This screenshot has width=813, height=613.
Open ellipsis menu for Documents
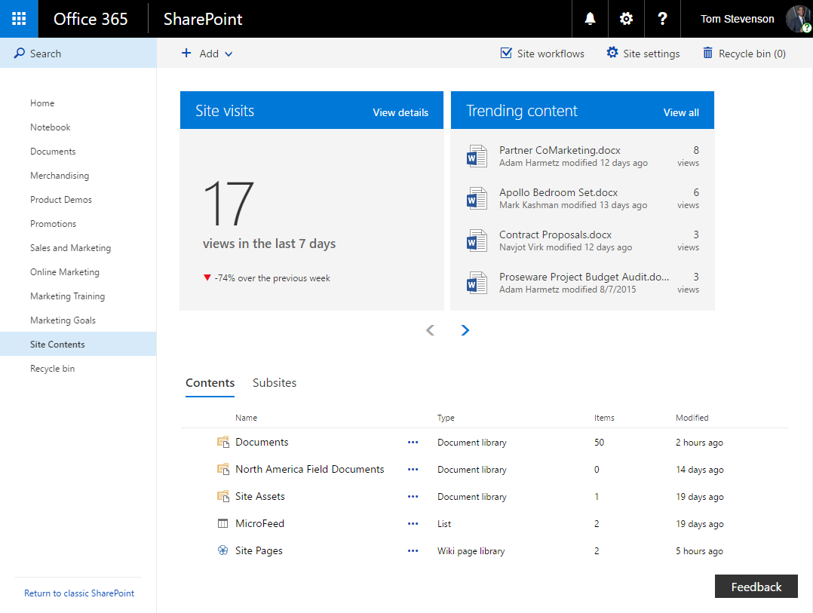click(413, 442)
